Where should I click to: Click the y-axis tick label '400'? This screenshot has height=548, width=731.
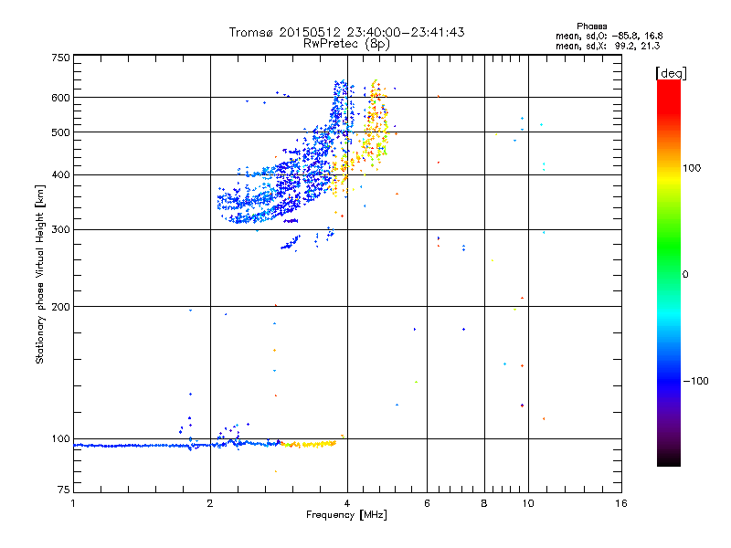(60, 175)
